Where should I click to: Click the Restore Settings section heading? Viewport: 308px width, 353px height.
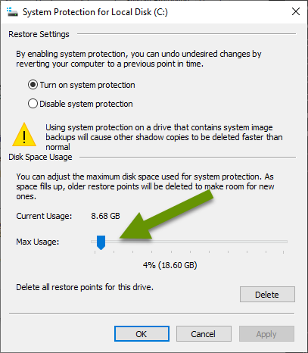(x=39, y=34)
